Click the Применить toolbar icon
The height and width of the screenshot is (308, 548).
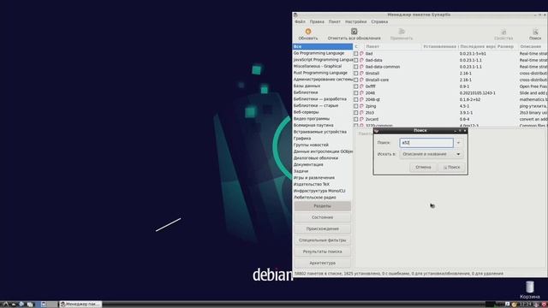pos(402,32)
